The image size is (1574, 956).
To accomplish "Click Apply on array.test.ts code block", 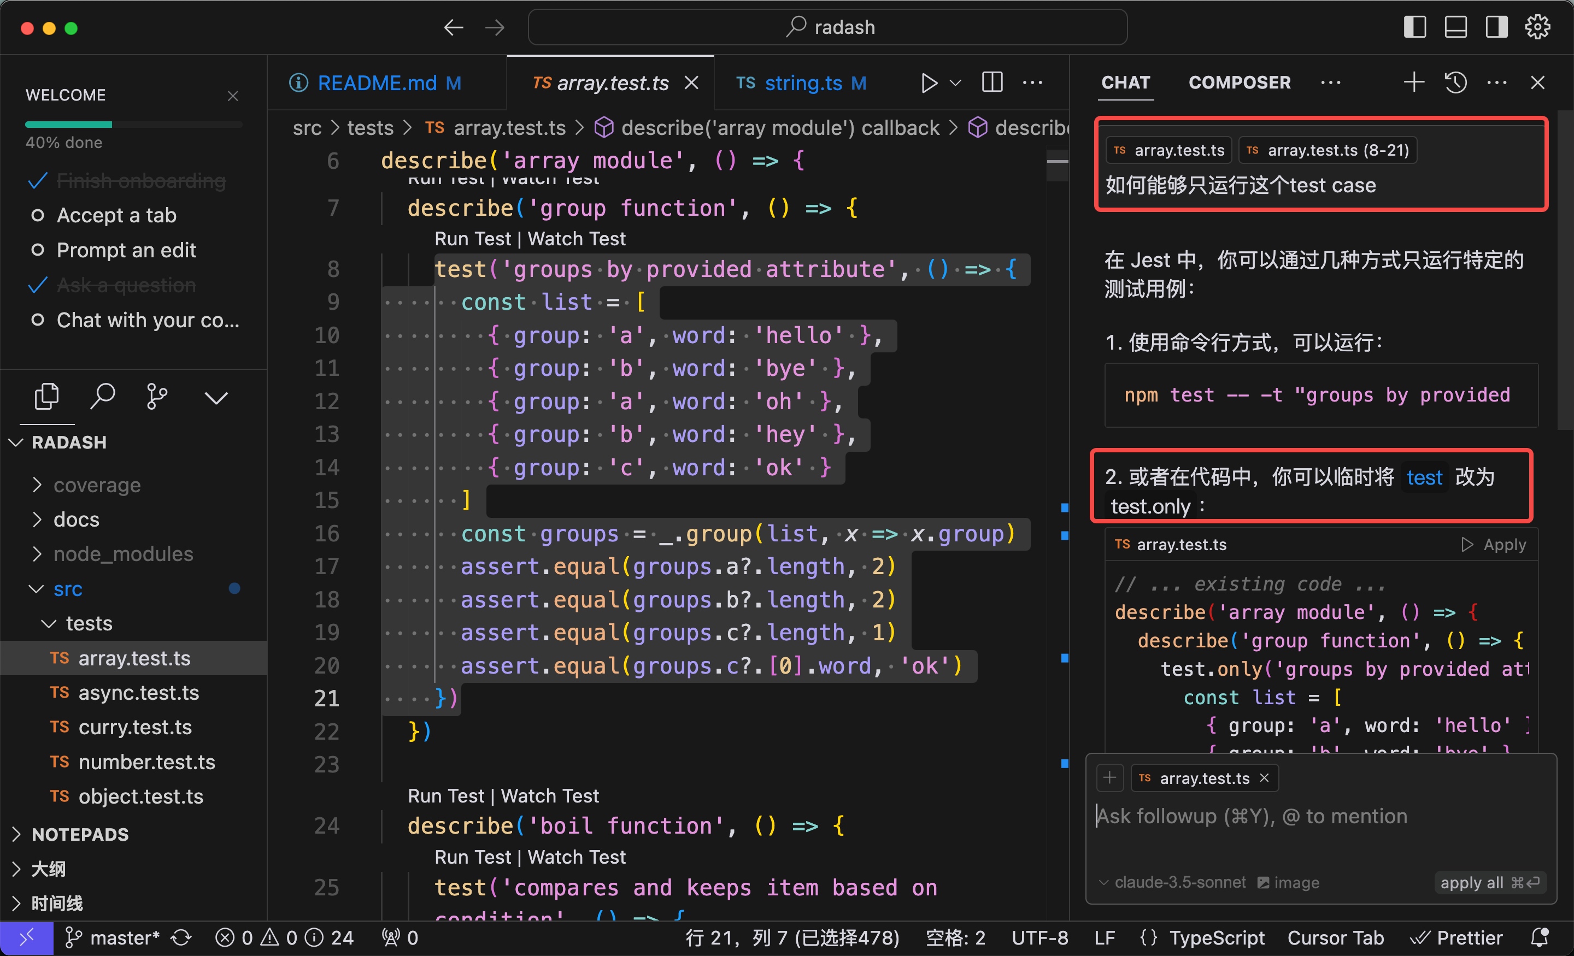I will pos(1494,545).
